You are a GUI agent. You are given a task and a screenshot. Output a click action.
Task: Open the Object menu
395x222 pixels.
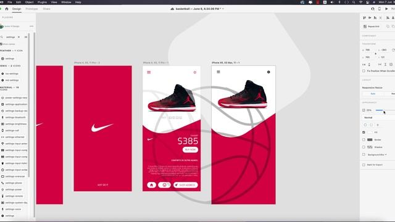point(29,2)
